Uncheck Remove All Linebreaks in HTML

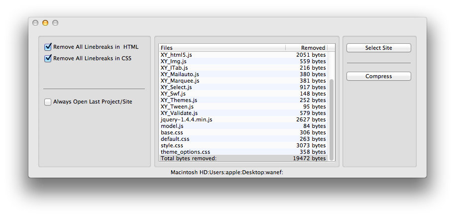[48, 47]
